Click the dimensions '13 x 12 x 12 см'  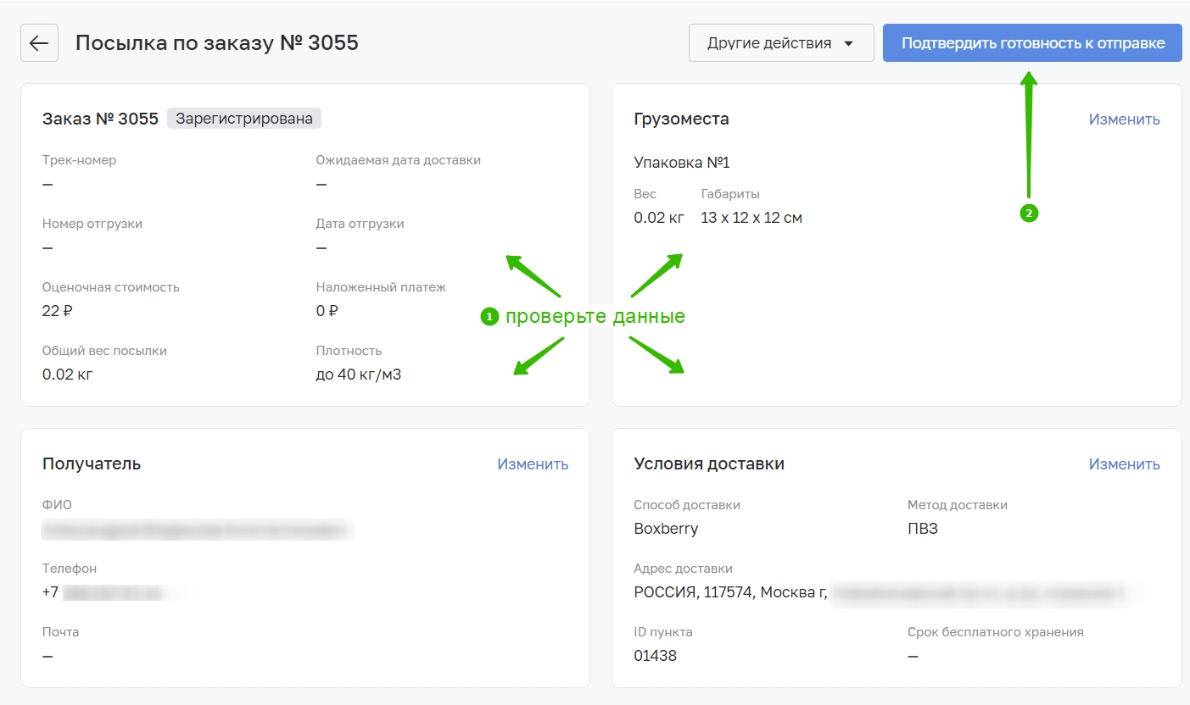point(751,218)
